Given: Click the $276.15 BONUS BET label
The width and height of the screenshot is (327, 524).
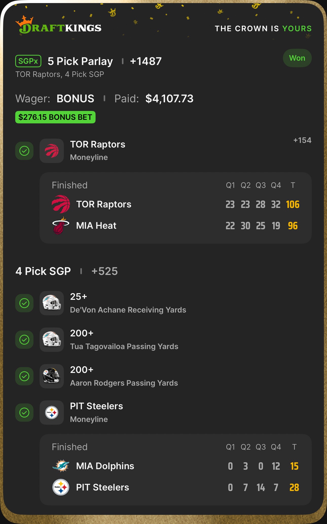Looking at the screenshot, I should click(55, 117).
